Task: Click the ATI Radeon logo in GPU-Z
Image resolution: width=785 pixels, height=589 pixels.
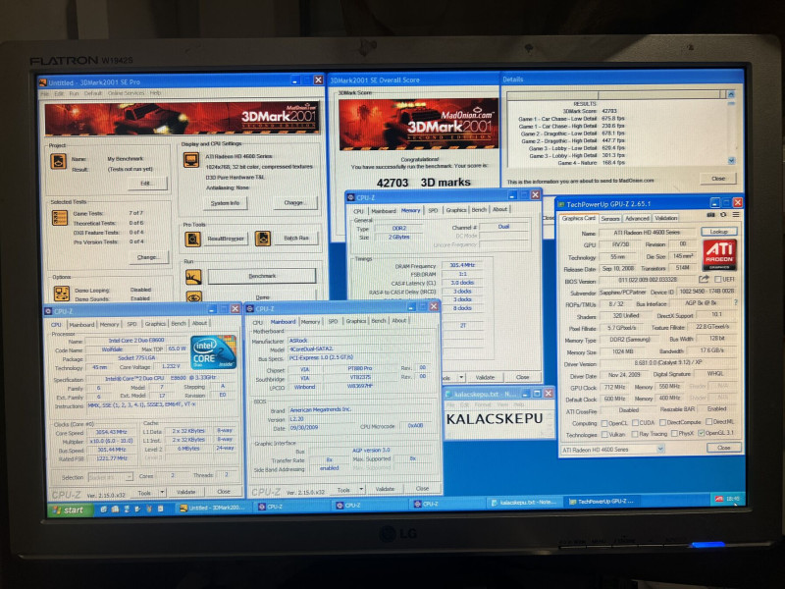Action: click(x=719, y=255)
